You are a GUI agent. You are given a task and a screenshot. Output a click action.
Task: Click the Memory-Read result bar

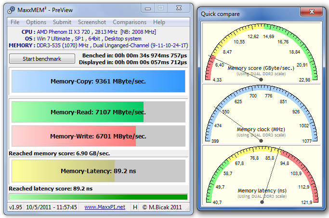point(98,112)
